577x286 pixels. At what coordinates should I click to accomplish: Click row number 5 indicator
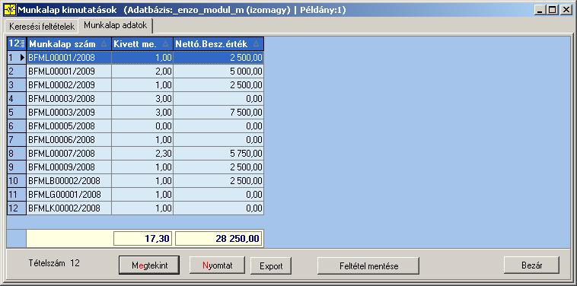click(17, 113)
